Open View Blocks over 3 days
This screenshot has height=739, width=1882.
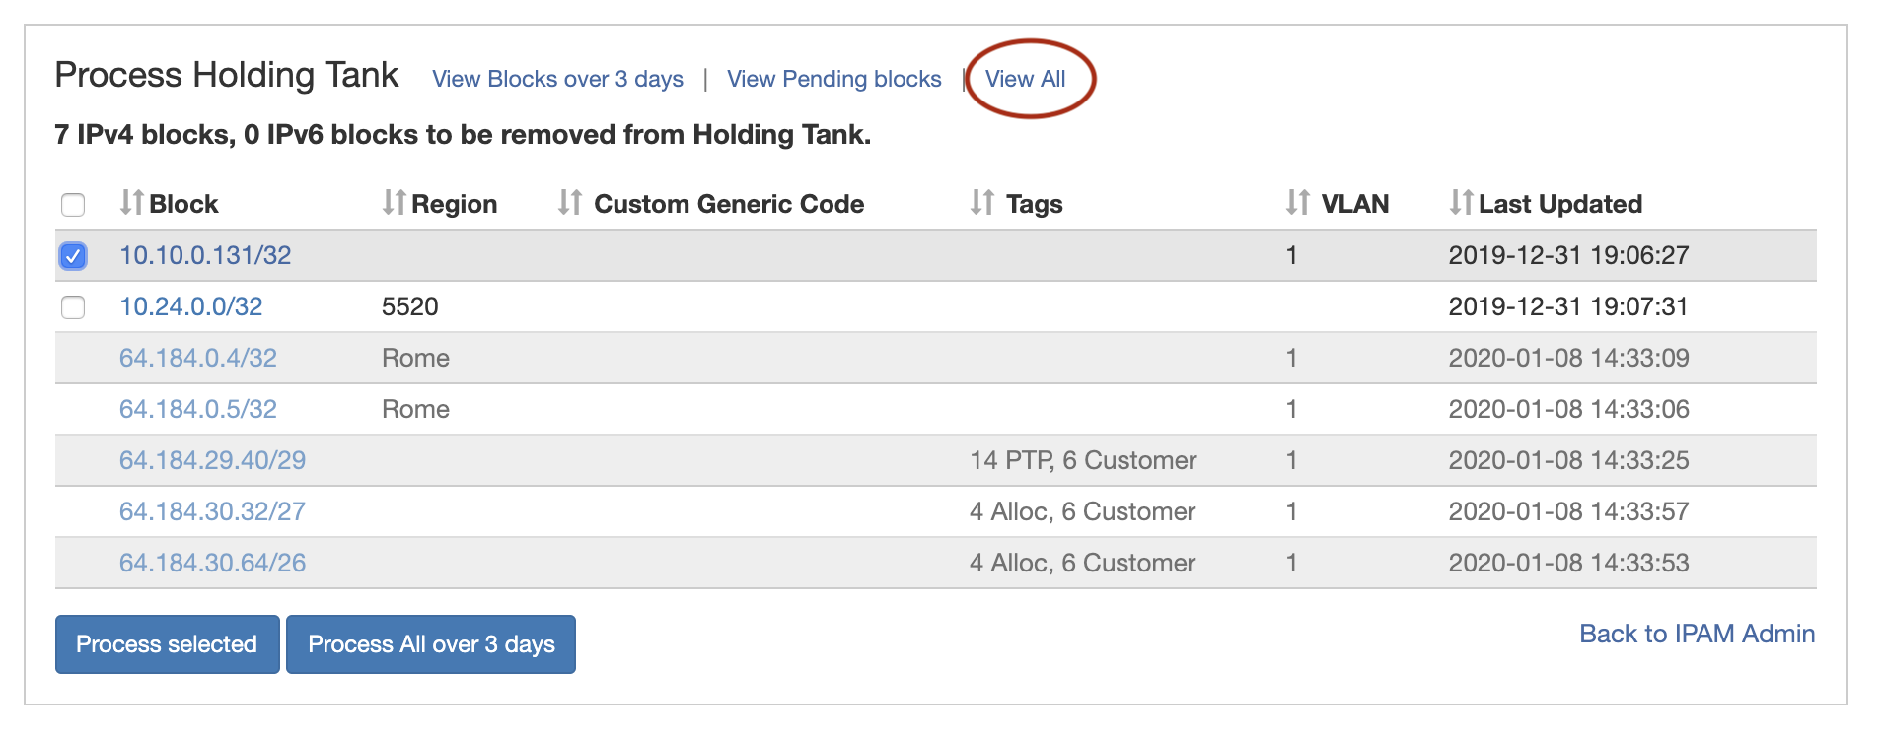tap(557, 79)
